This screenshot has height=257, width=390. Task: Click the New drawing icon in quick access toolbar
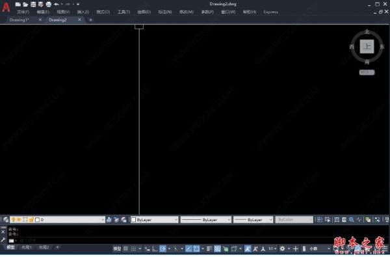[18, 5]
